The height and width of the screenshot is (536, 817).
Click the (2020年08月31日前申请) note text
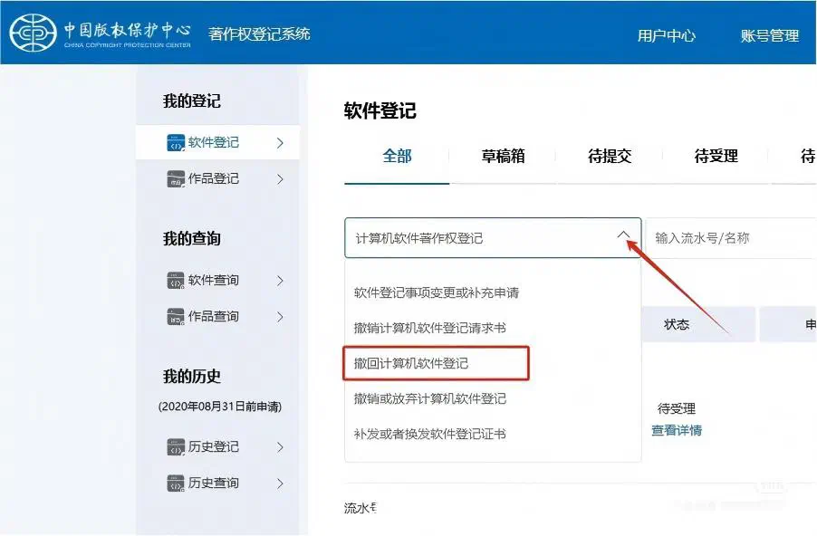coord(220,407)
